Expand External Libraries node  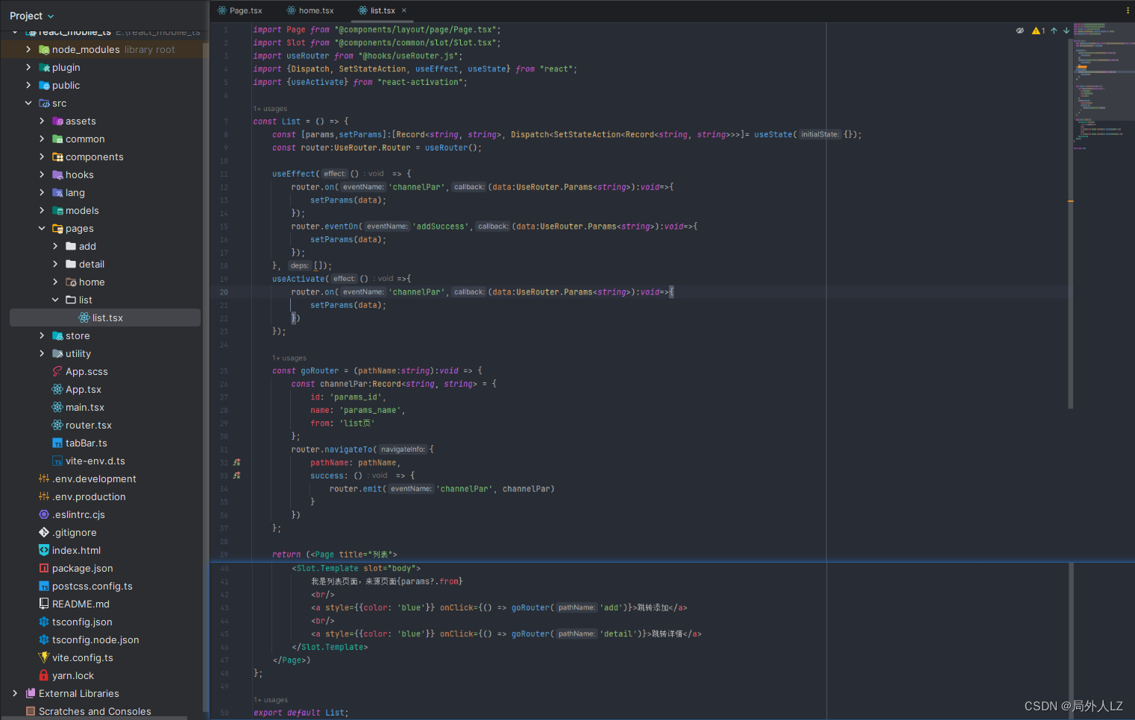(15, 693)
